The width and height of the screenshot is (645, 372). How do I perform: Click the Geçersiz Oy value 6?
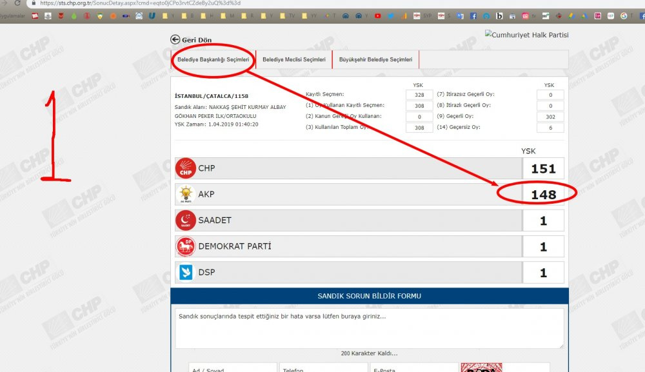click(550, 128)
